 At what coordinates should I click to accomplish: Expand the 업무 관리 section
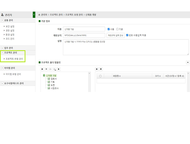(x=2, y=48)
